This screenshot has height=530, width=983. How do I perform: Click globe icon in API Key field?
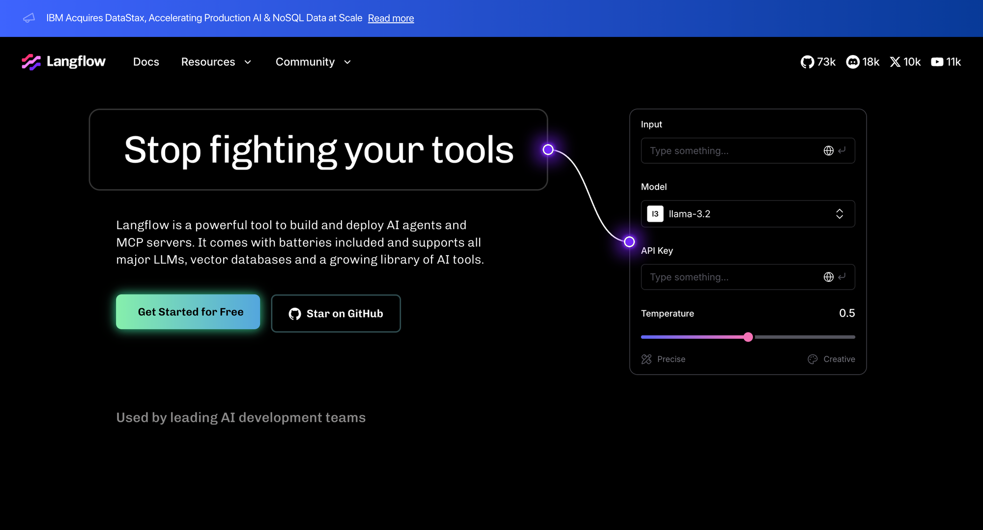pos(829,277)
